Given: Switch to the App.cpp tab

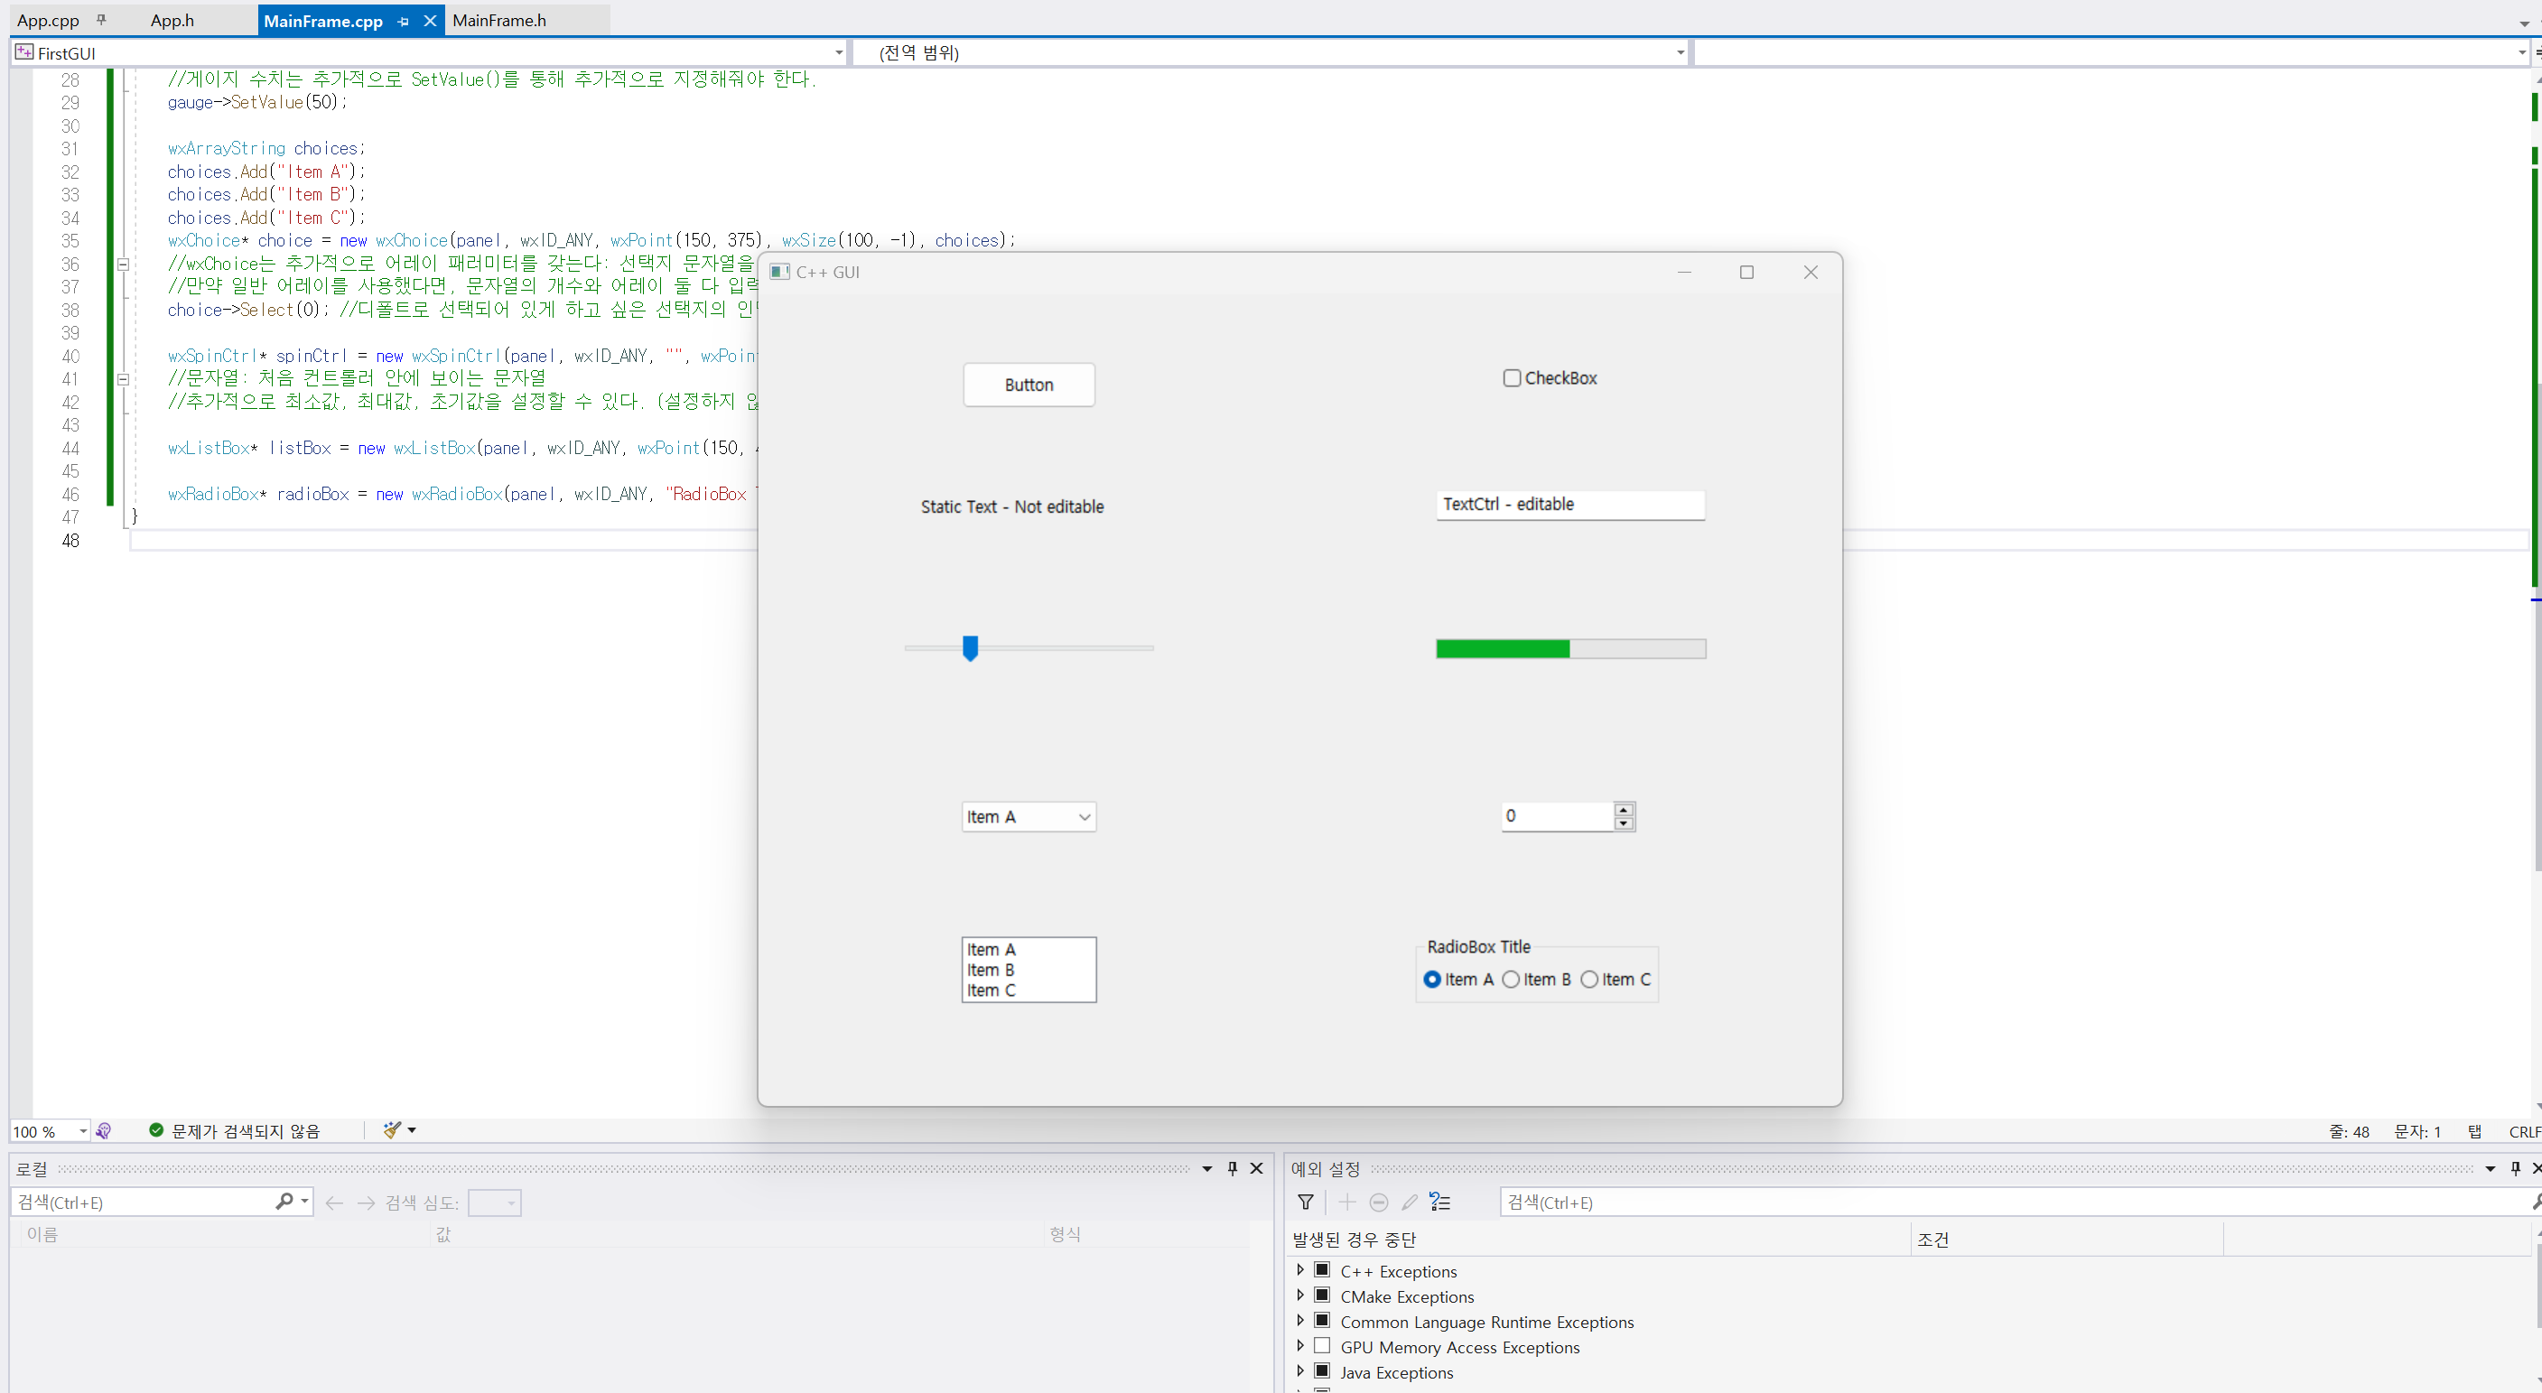Looking at the screenshot, I should click(x=49, y=21).
